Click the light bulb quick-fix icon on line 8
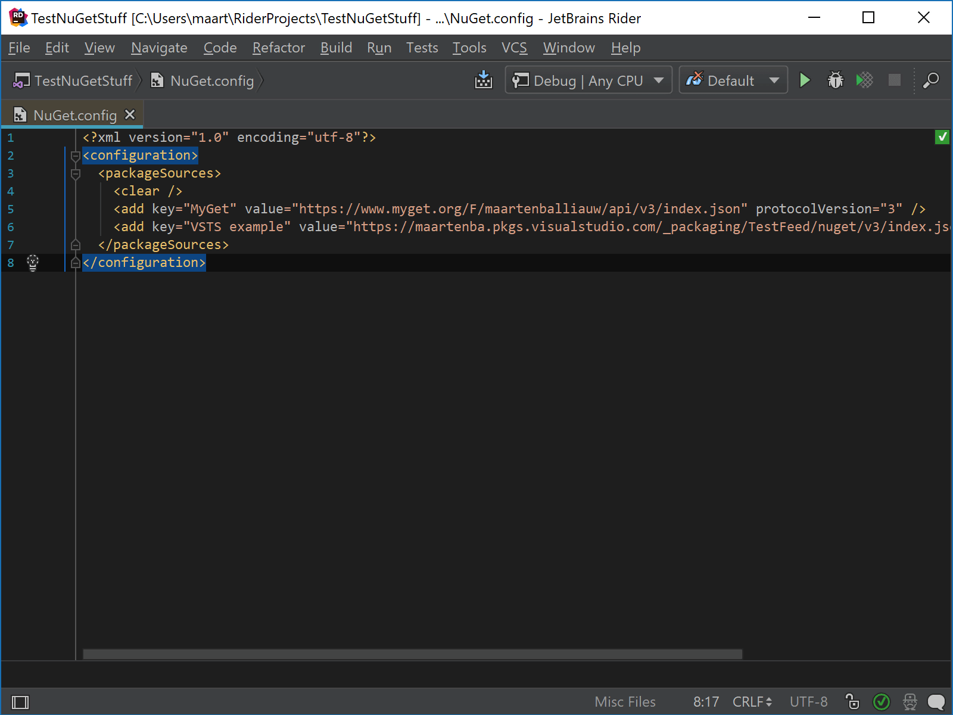The width and height of the screenshot is (953, 715). [x=33, y=263]
